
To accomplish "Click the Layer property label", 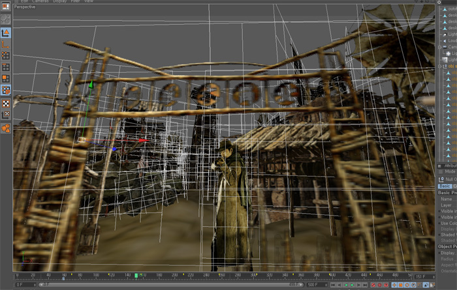I will coord(446,205).
